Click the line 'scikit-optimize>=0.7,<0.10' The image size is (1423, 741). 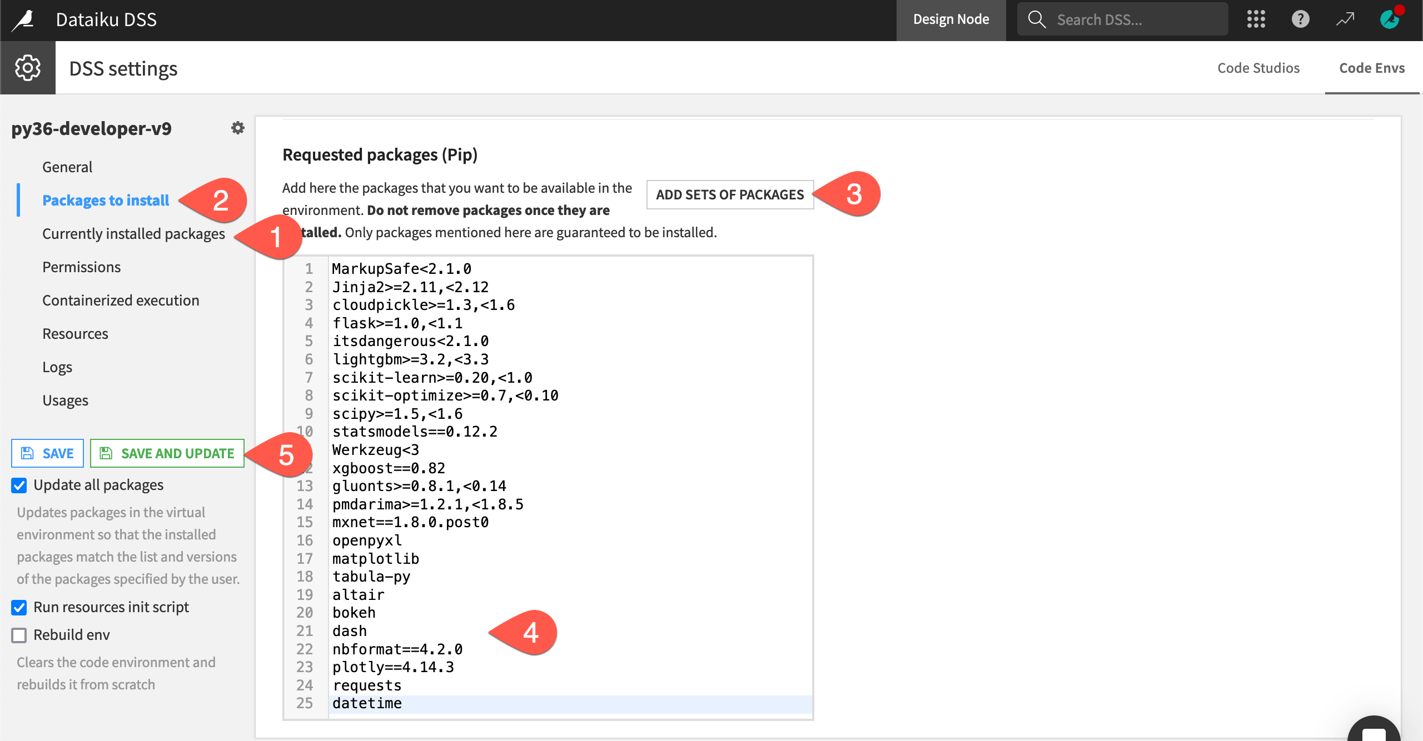445,395
